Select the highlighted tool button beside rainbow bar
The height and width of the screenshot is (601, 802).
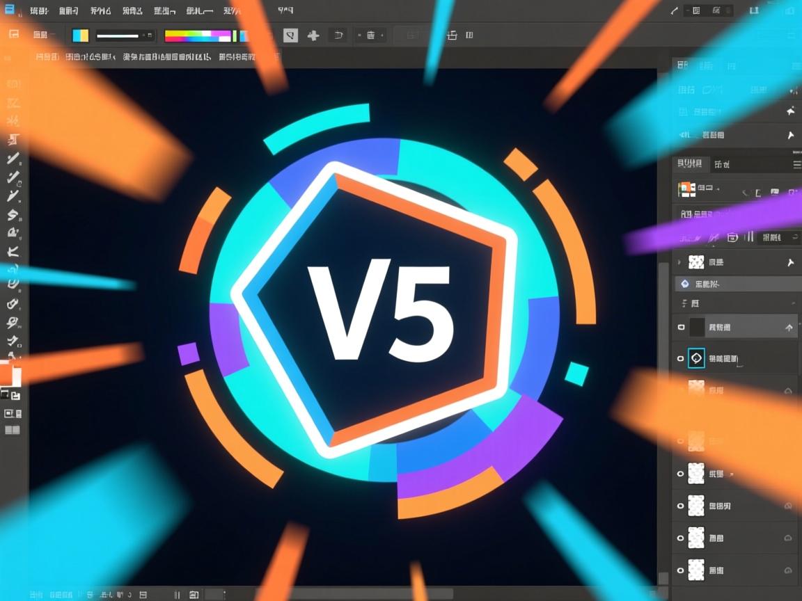[290, 35]
